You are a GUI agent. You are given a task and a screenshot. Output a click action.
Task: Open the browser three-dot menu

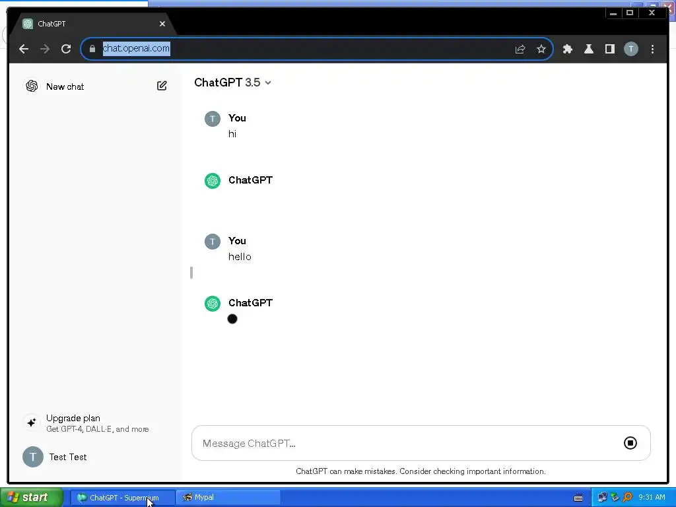tap(652, 49)
